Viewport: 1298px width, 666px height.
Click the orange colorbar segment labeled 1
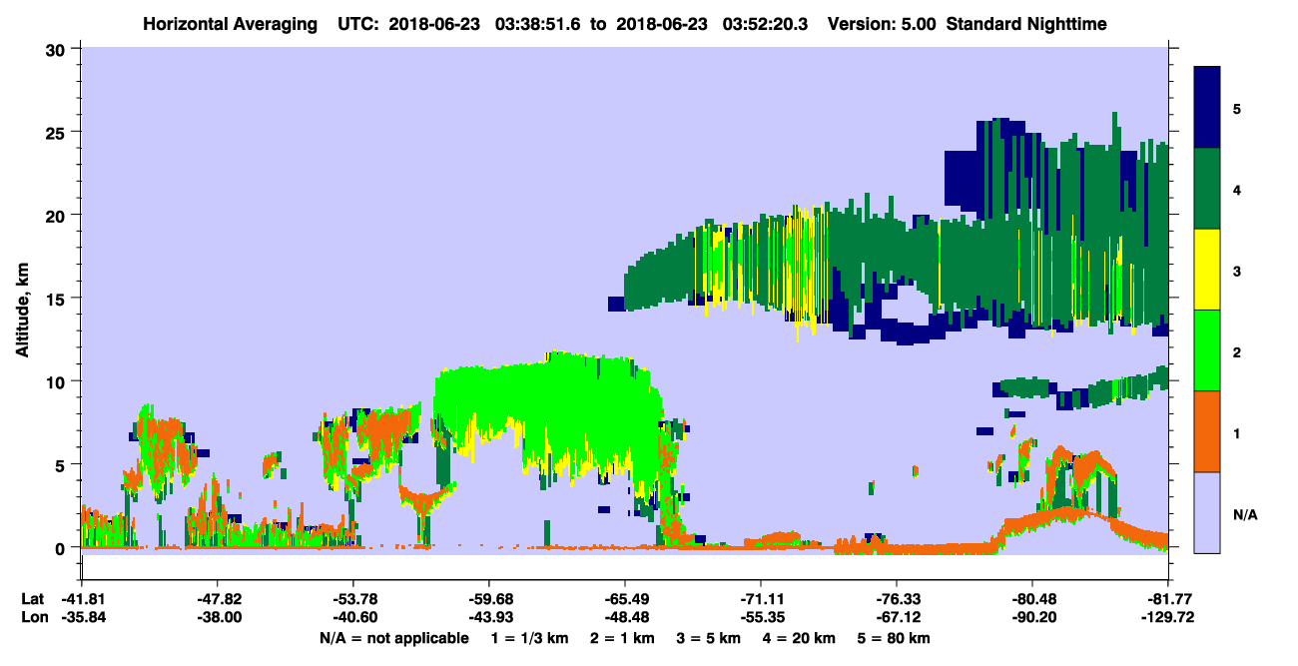[x=1208, y=431]
